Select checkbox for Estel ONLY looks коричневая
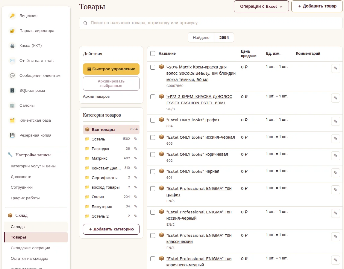 tap(153, 155)
